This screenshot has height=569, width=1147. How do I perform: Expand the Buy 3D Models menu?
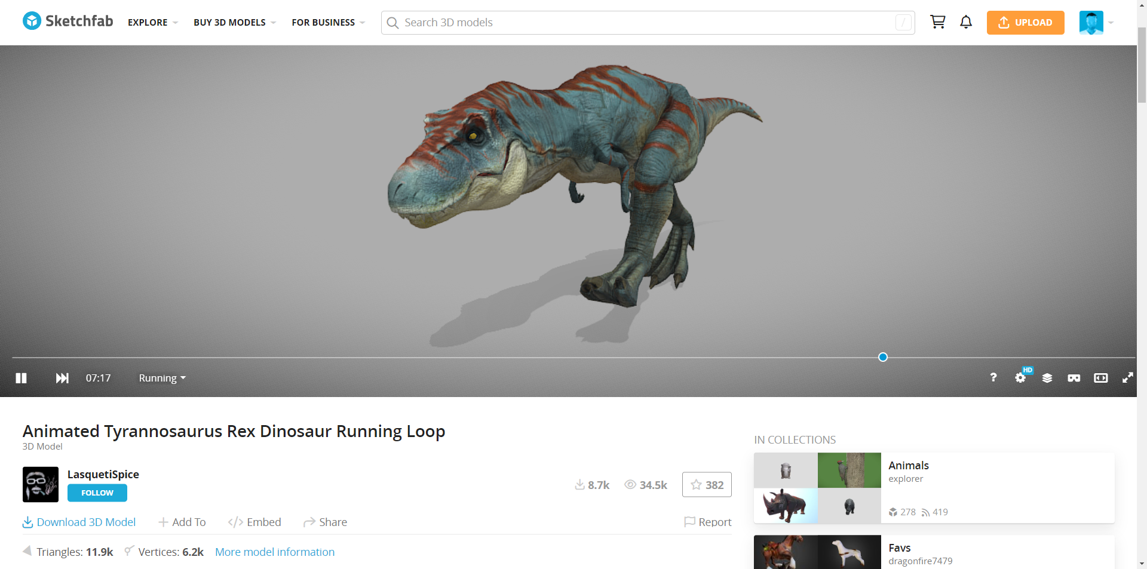tap(235, 23)
